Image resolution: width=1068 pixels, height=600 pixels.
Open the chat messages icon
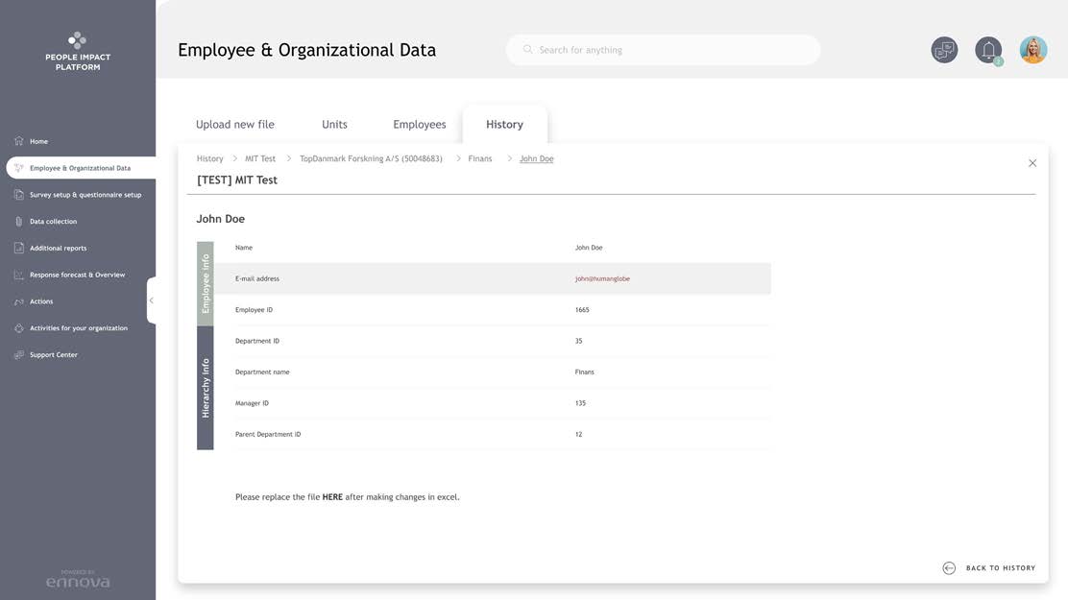(944, 50)
